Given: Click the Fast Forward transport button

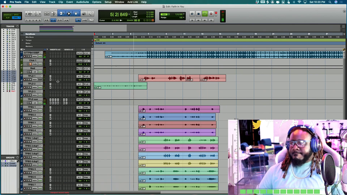Looking at the screenshot, I should [x=205, y=20].
